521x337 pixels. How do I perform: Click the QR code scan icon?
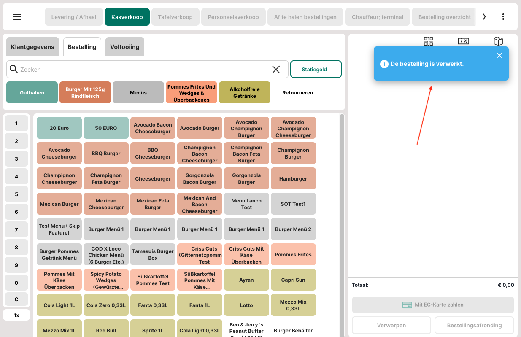428,41
